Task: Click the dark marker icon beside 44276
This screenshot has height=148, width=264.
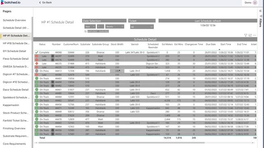Action: click(53, 60)
